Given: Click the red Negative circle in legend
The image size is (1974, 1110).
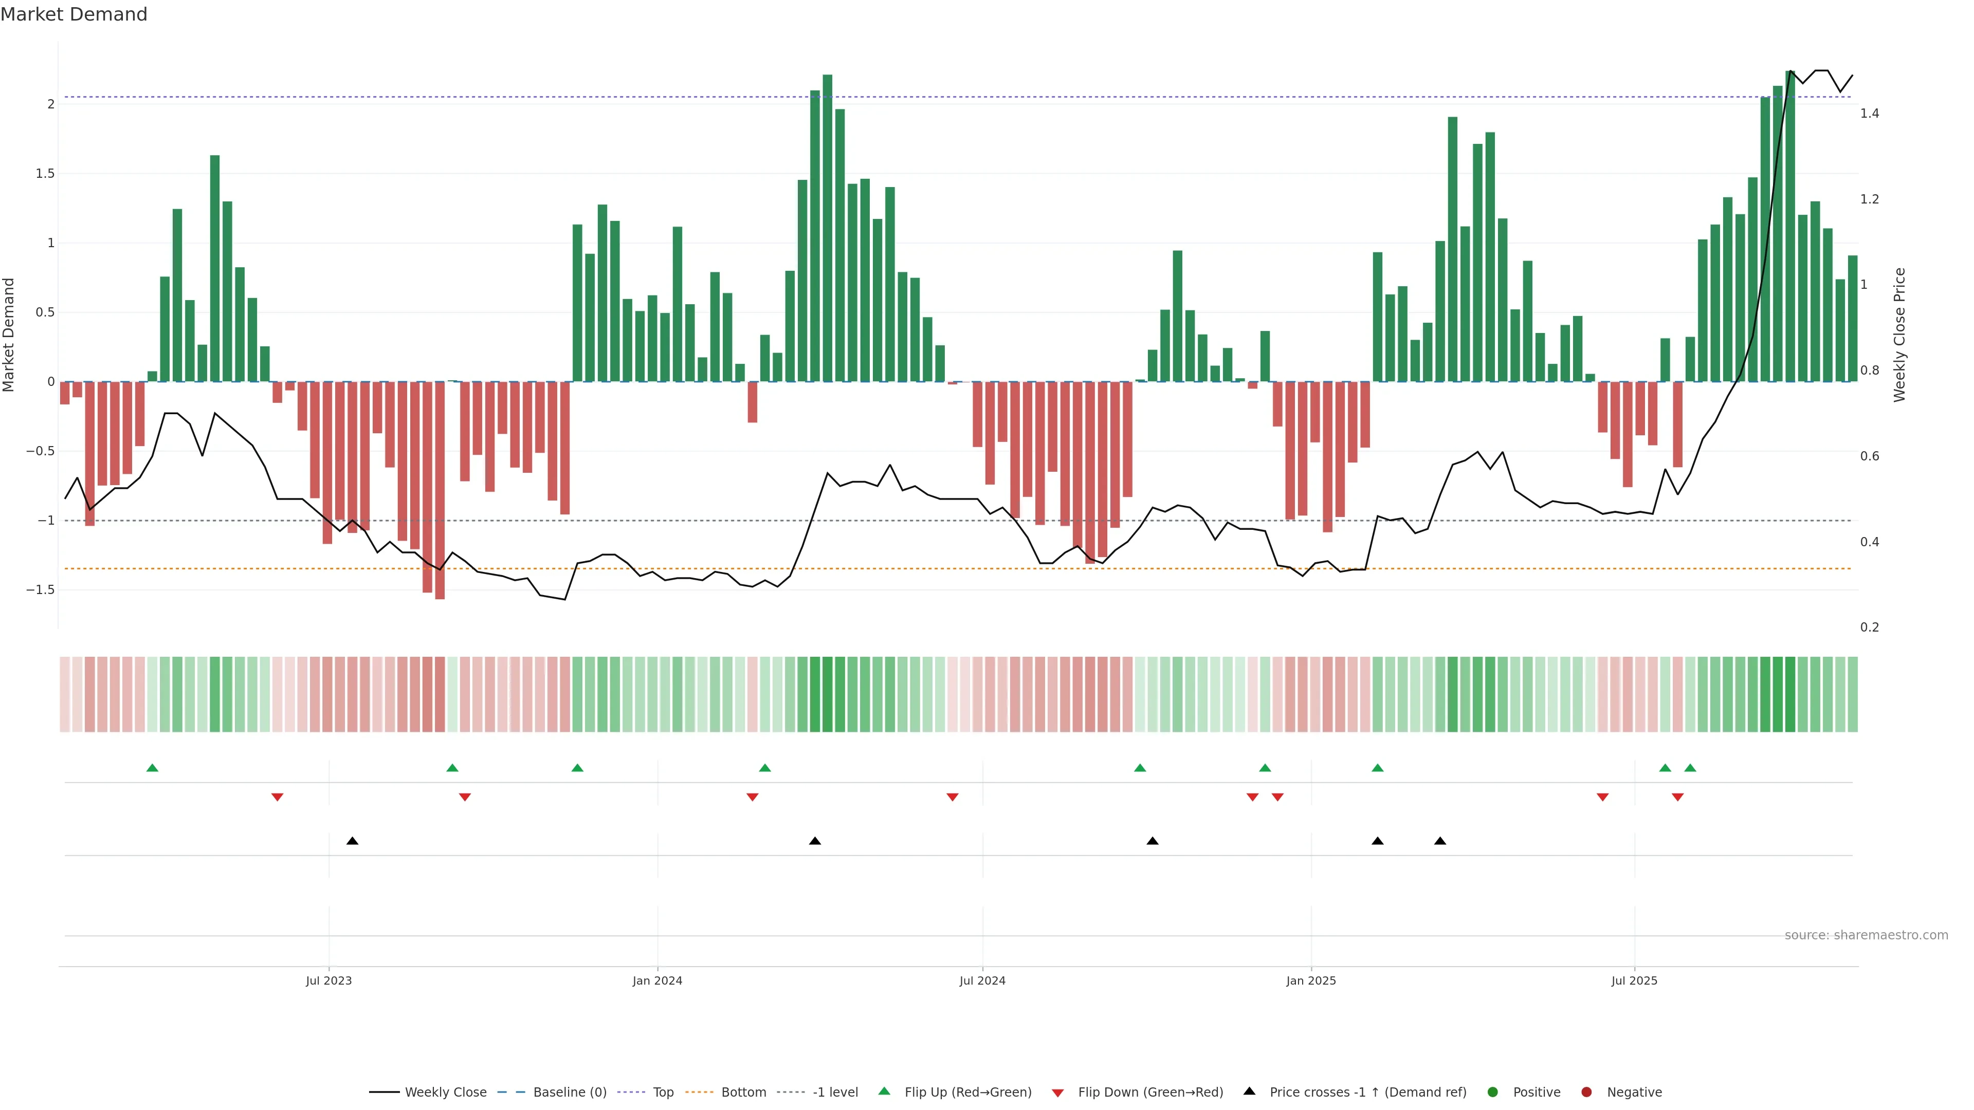Looking at the screenshot, I should (x=1586, y=1093).
